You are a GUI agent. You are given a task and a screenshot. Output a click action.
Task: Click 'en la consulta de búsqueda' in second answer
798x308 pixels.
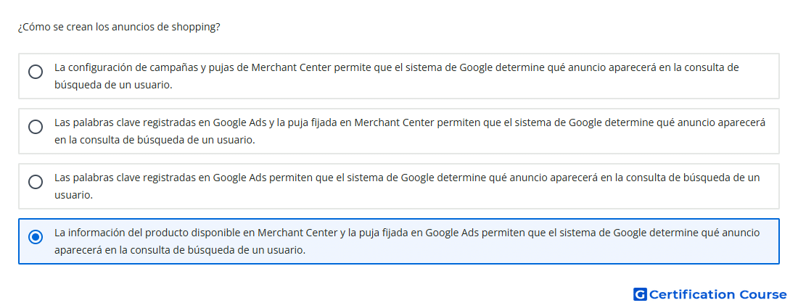coord(120,140)
